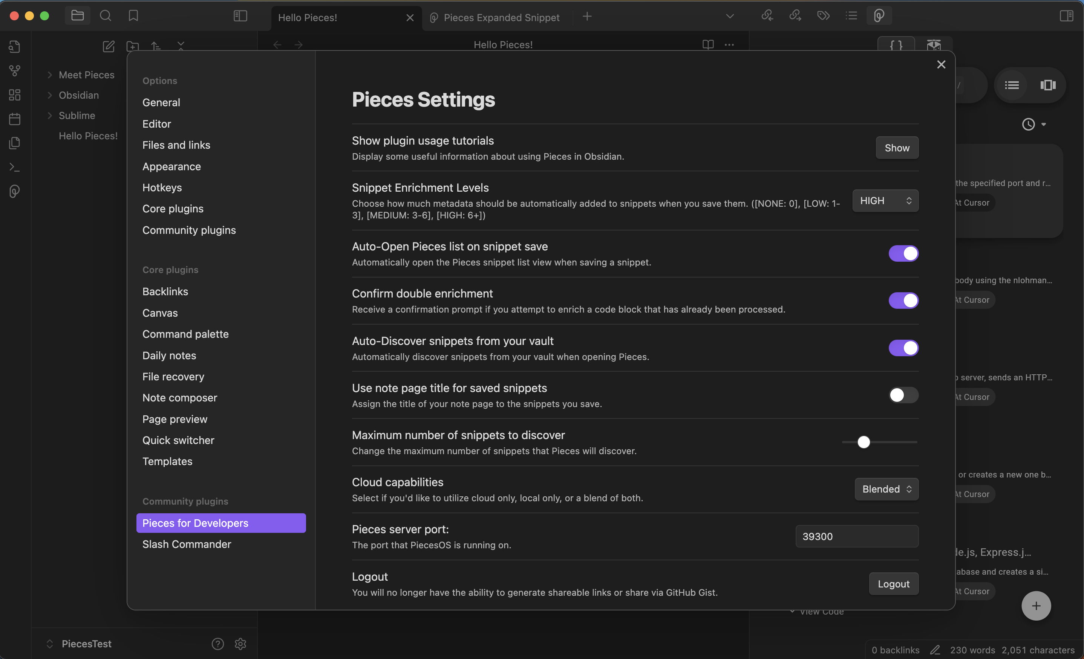Open templates copy icon in the ribbon
Screen dimensions: 1084x659
click(15, 143)
